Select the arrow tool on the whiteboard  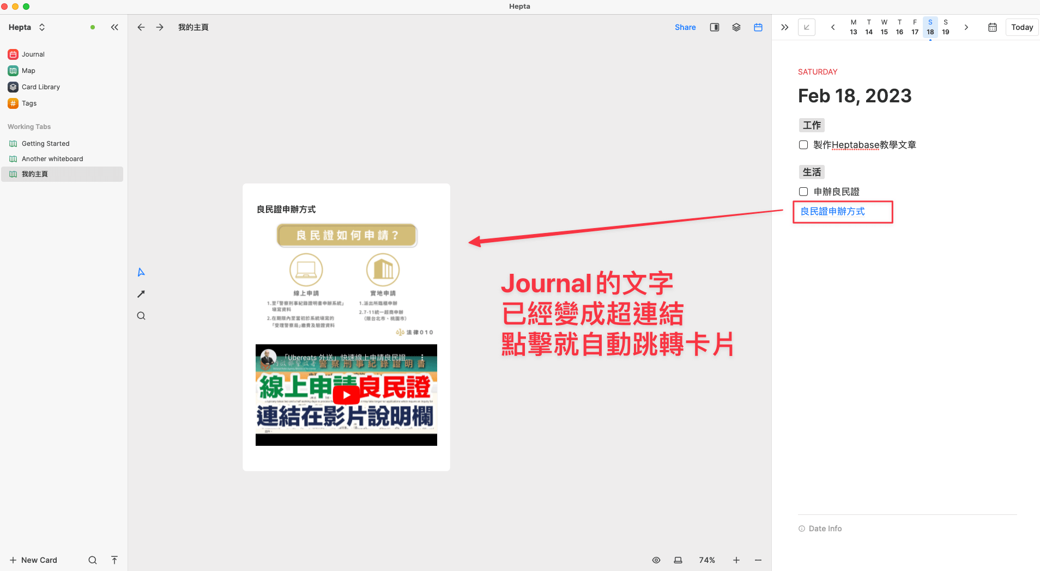tap(141, 293)
